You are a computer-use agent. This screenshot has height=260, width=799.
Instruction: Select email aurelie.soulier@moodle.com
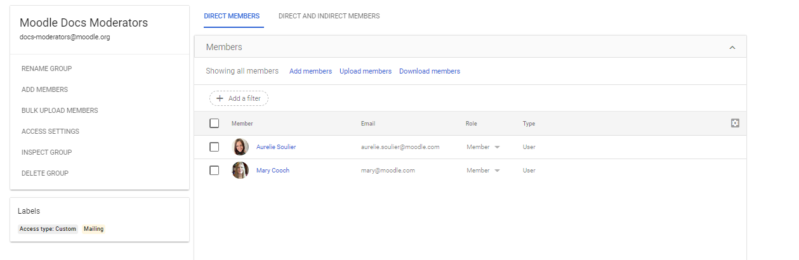coord(400,147)
